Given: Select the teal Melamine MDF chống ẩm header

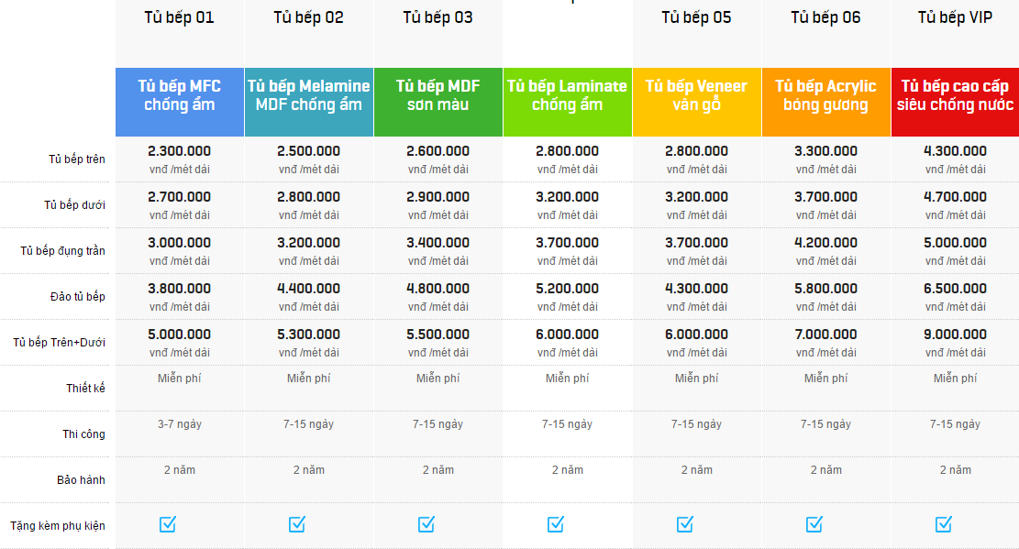Looking at the screenshot, I should coord(309,102).
